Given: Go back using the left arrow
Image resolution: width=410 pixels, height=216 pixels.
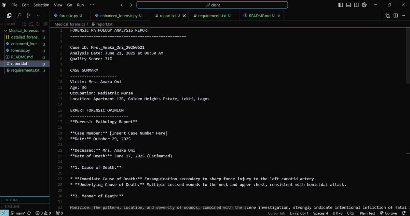Looking at the screenshot, I should (x=123, y=5).
